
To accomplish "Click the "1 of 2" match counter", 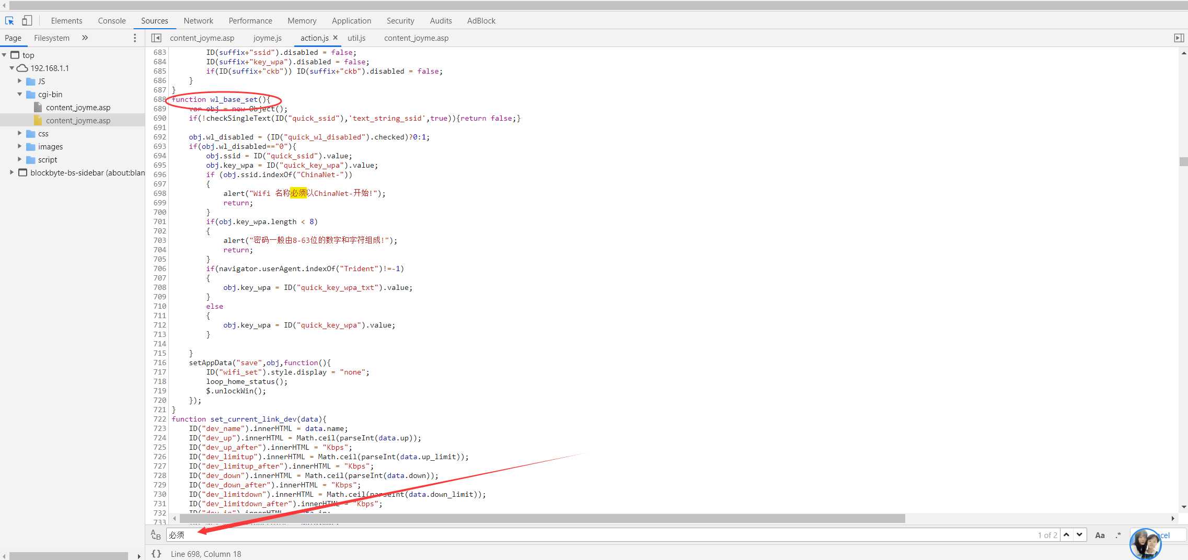I will 1047,535.
